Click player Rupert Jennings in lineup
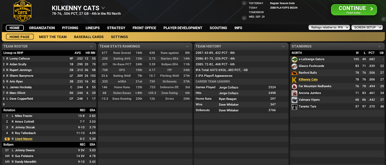 pyautogui.click(x=20, y=70)
